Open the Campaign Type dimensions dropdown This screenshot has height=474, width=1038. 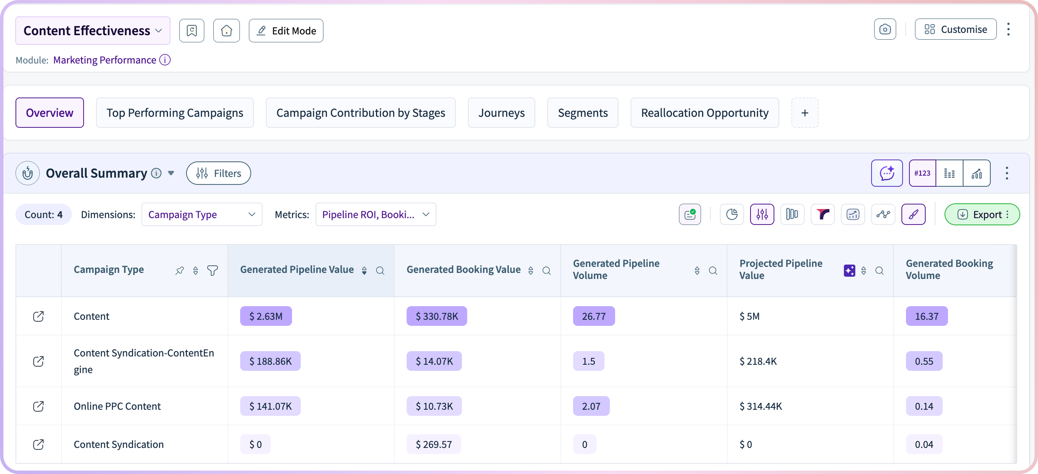click(202, 214)
